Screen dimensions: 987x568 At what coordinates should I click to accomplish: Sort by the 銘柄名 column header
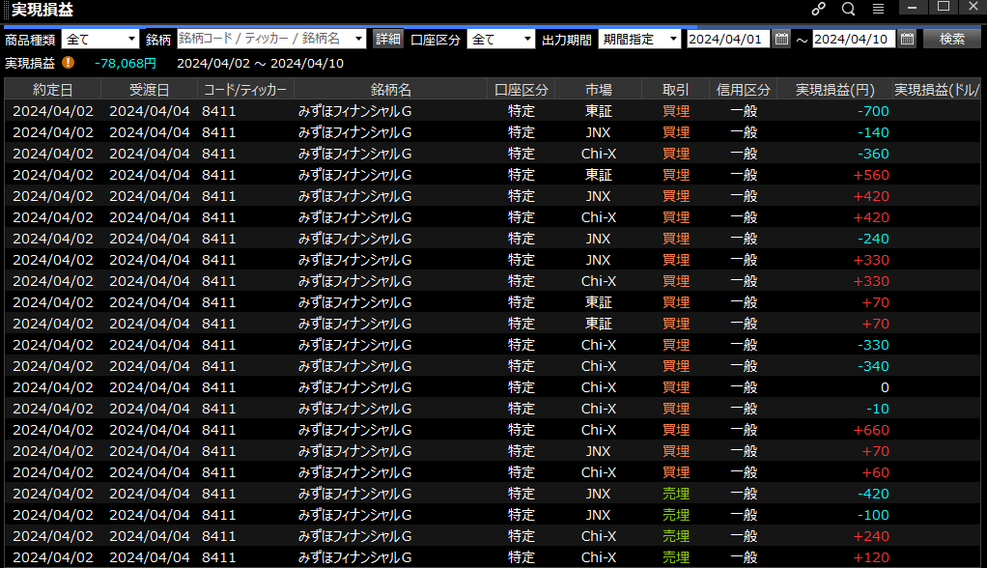pos(390,90)
